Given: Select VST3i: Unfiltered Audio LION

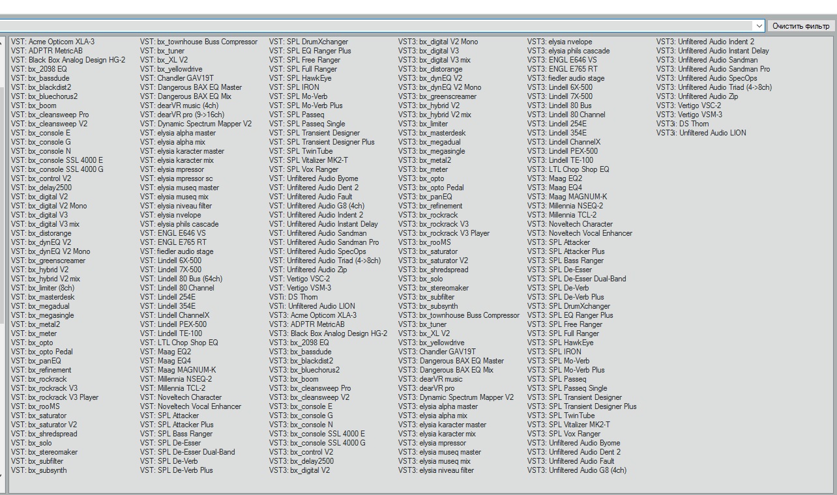Looking at the screenshot, I should 701,133.
